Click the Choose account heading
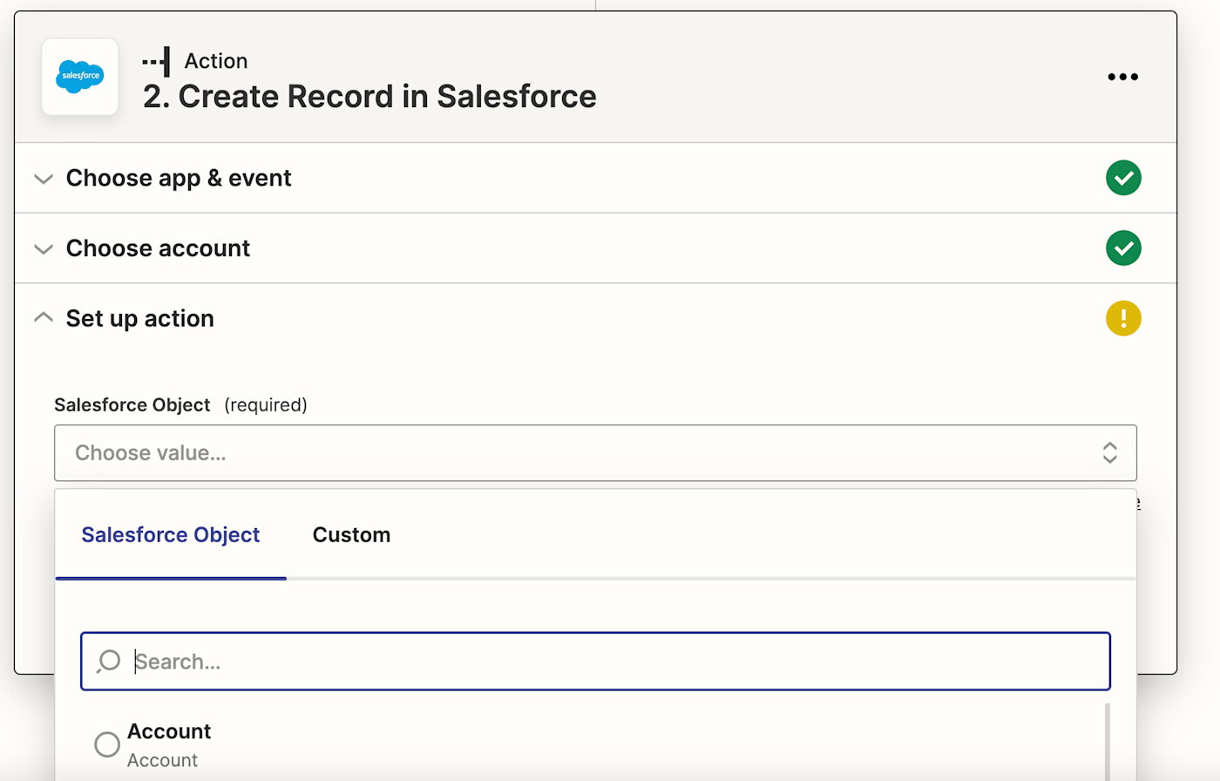This screenshot has width=1220, height=781. (x=158, y=248)
